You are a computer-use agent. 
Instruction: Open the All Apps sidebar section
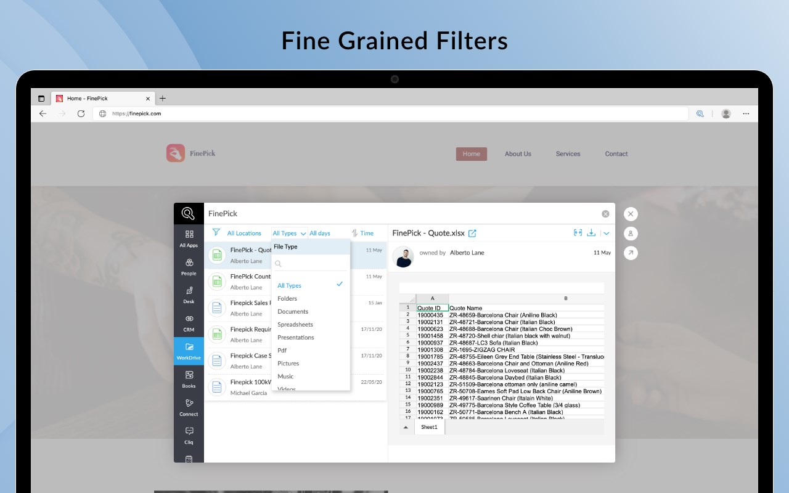[x=189, y=238]
